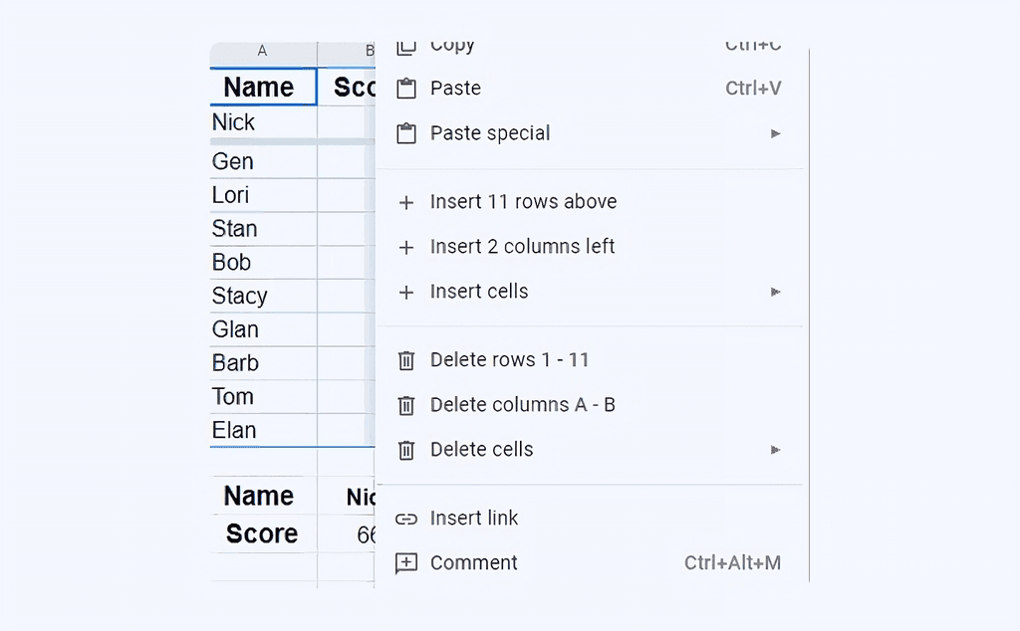Expand the Insert cells submenu arrow
The height and width of the screenshot is (631, 1020).
(775, 291)
